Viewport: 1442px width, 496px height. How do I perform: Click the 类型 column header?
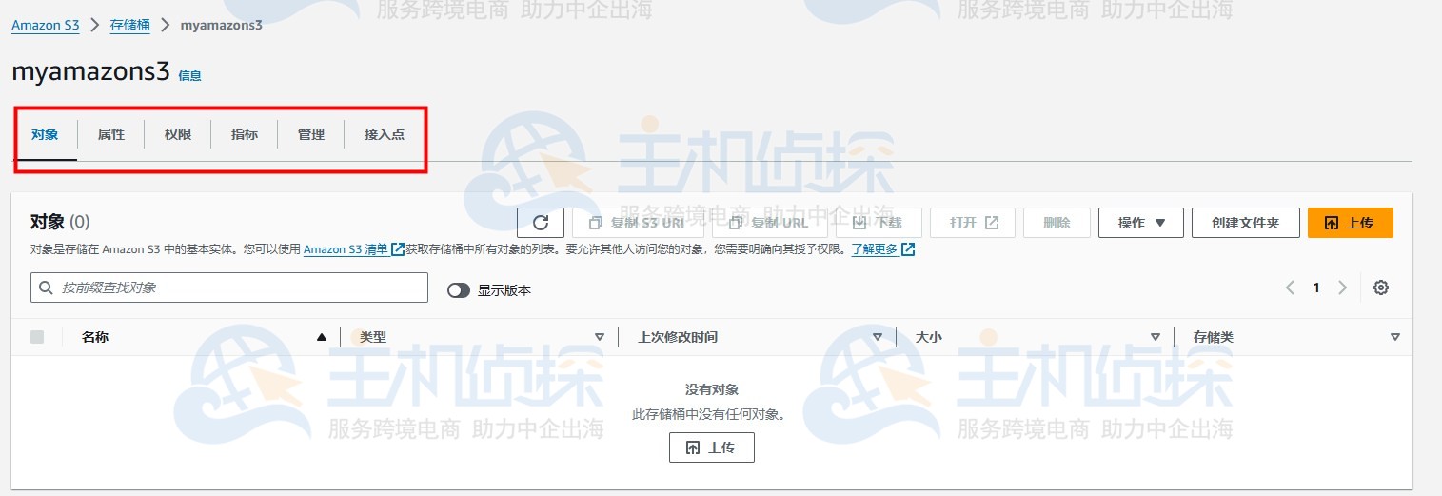[x=373, y=337]
